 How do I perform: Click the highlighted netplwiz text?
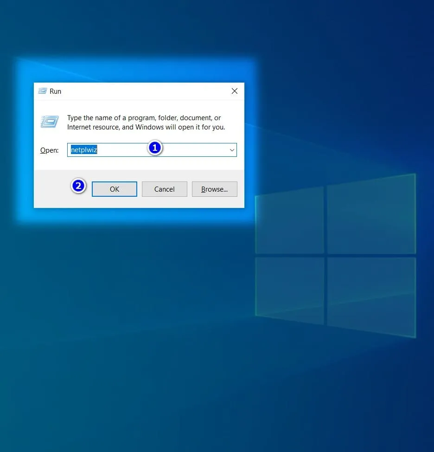coord(84,150)
